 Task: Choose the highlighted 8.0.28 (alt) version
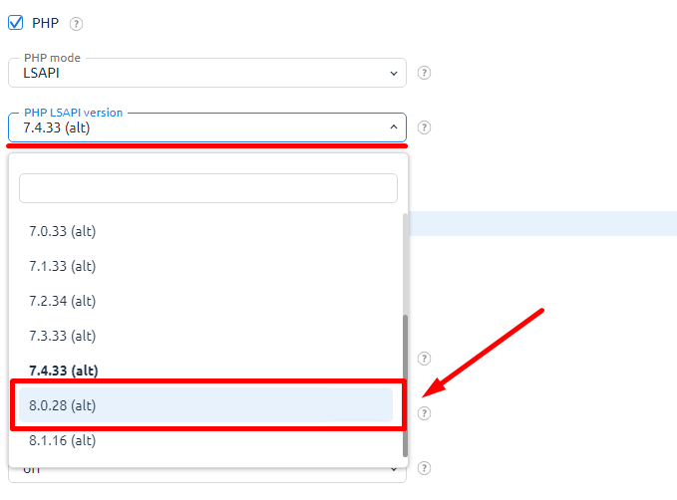tap(206, 405)
